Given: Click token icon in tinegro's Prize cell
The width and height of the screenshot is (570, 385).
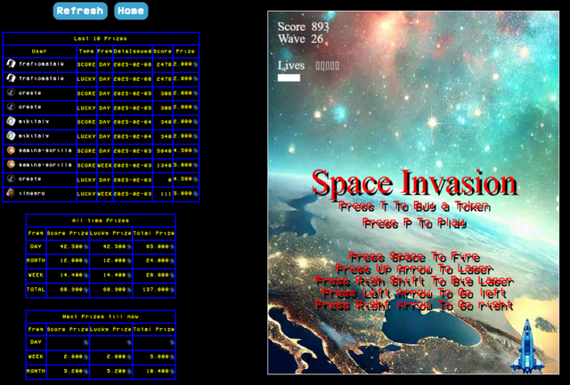Looking at the screenshot, I should coord(196,194).
